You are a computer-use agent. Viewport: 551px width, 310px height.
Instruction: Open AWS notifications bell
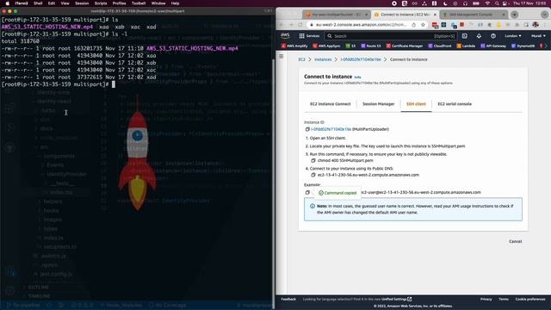[x=479, y=36]
